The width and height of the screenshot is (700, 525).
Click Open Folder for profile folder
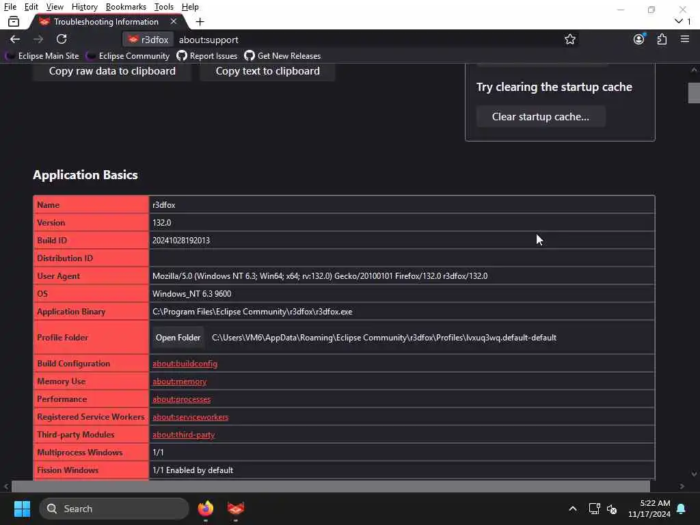pos(178,338)
